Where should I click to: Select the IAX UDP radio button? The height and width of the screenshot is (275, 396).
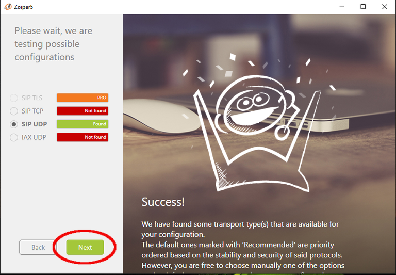coord(13,137)
